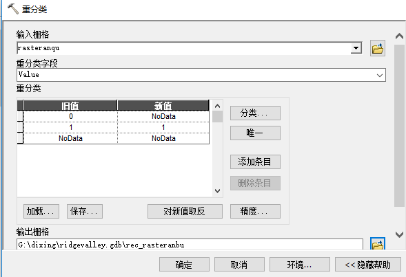The width and height of the screenshot is (406, 277).
Task: Select row header for old value 1
Action: pos(20,127)
